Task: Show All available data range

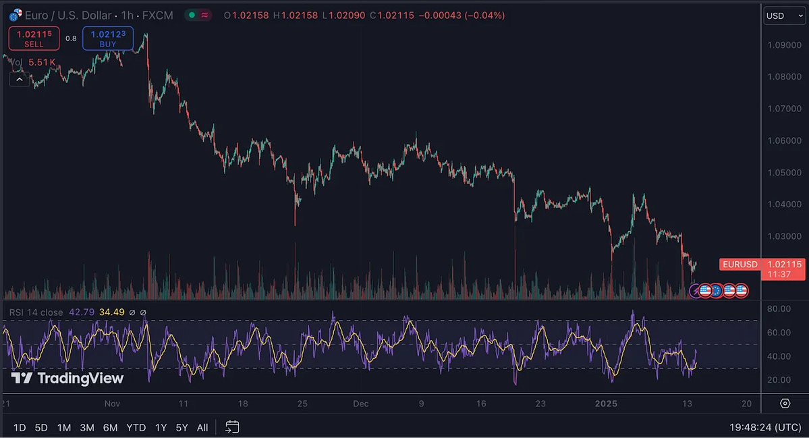Action: 202,427
